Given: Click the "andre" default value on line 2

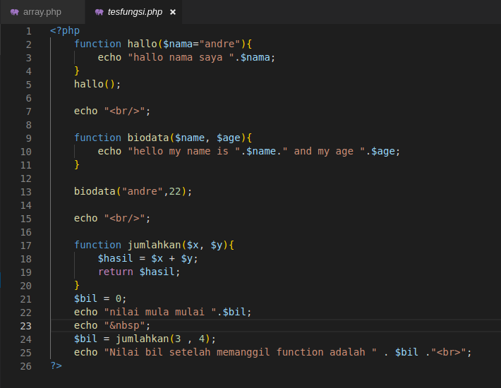Looking at the screenshot, I should click(219, 44).
